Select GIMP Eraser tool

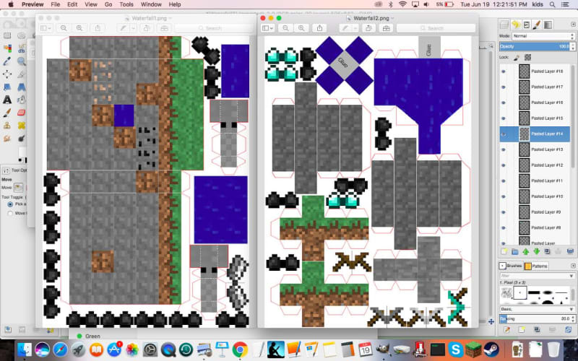(22, 113)
